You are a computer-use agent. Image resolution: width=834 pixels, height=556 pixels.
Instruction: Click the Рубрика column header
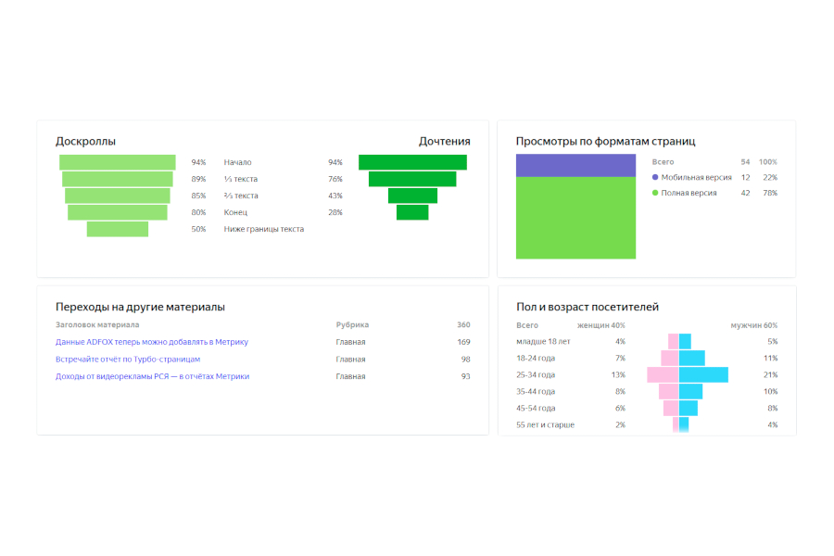pyautogui.click(x=352, y=325)
